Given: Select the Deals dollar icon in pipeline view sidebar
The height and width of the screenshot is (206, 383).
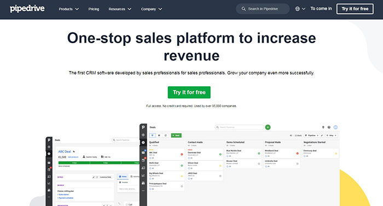Looking at the screenshot, I should (x=143, y=143).
